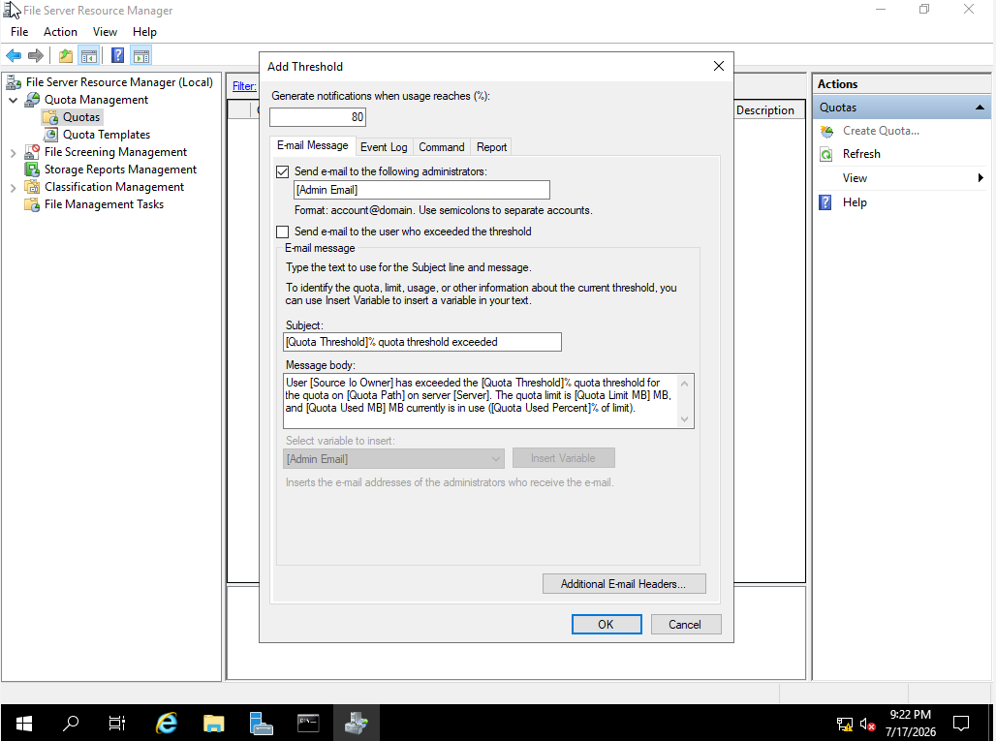Screen dimensions: 996x741
Task: Click the Up One Level folder icon
Action: pyautogui.click(x=66, y=56)
